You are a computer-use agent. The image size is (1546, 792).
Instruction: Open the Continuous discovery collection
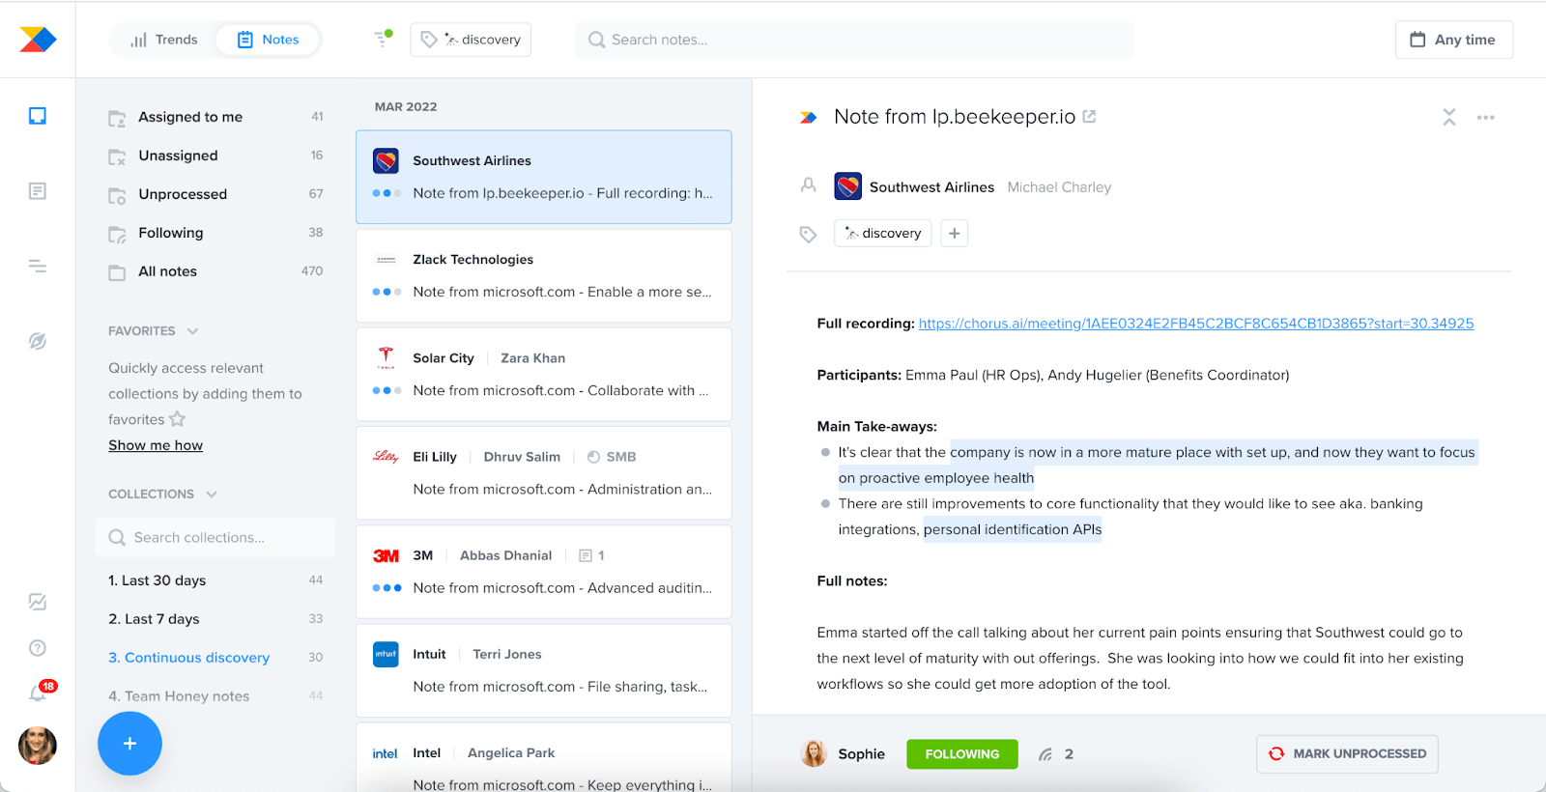pyautogui.click(x=215, y=658)
